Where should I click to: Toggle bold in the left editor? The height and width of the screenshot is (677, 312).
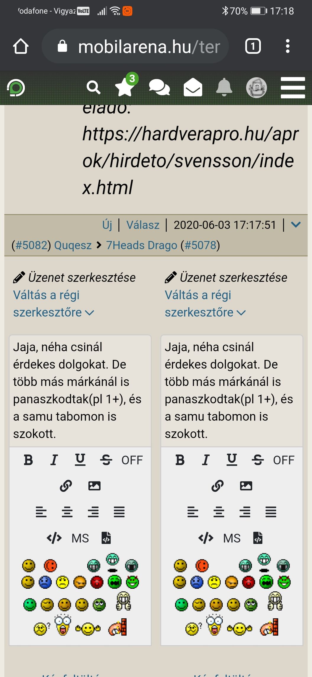point(28,460)
